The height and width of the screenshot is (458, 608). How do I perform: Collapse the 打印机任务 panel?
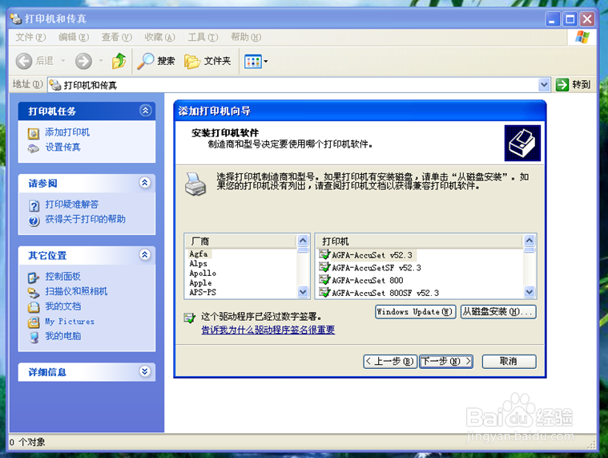coord(146,111)
